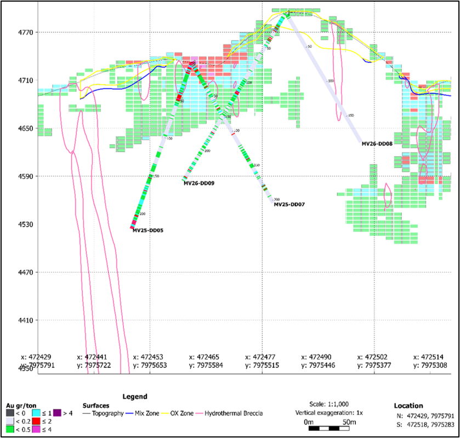Click the magenta '≤ 4' legend swatch
Image resolution: width=460 pixels, height=438 pixels.
(36, 430)
